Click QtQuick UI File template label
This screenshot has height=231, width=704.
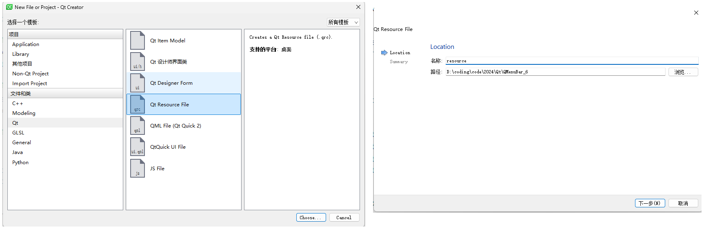(168, 147)
